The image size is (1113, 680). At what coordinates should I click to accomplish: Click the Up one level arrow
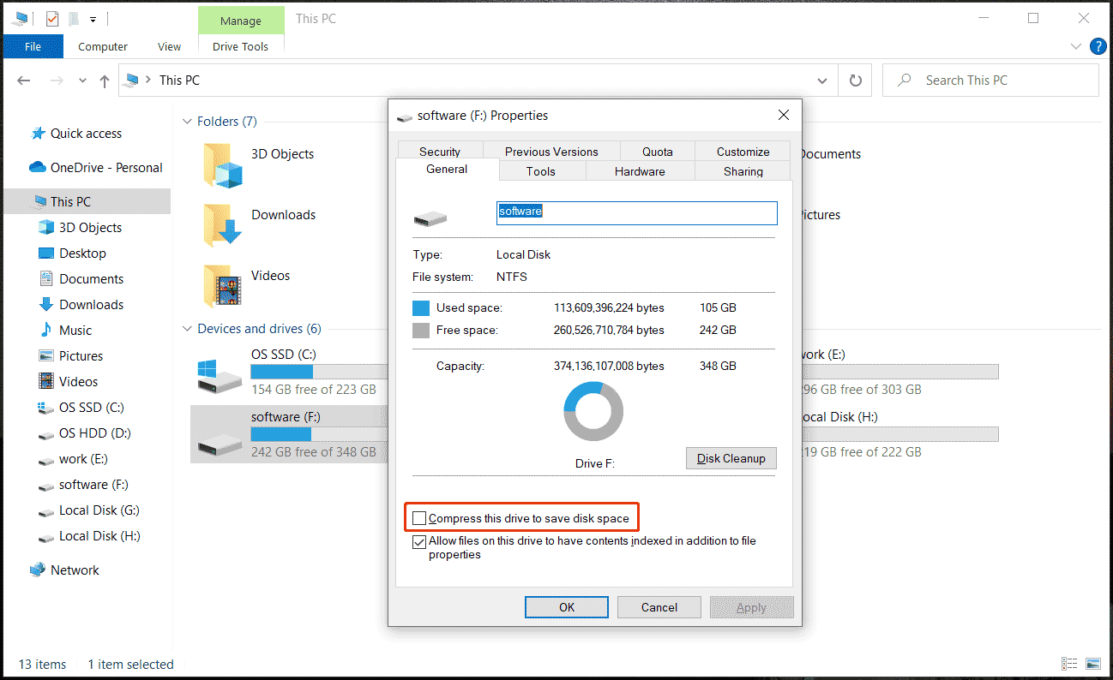click(104, 80)
